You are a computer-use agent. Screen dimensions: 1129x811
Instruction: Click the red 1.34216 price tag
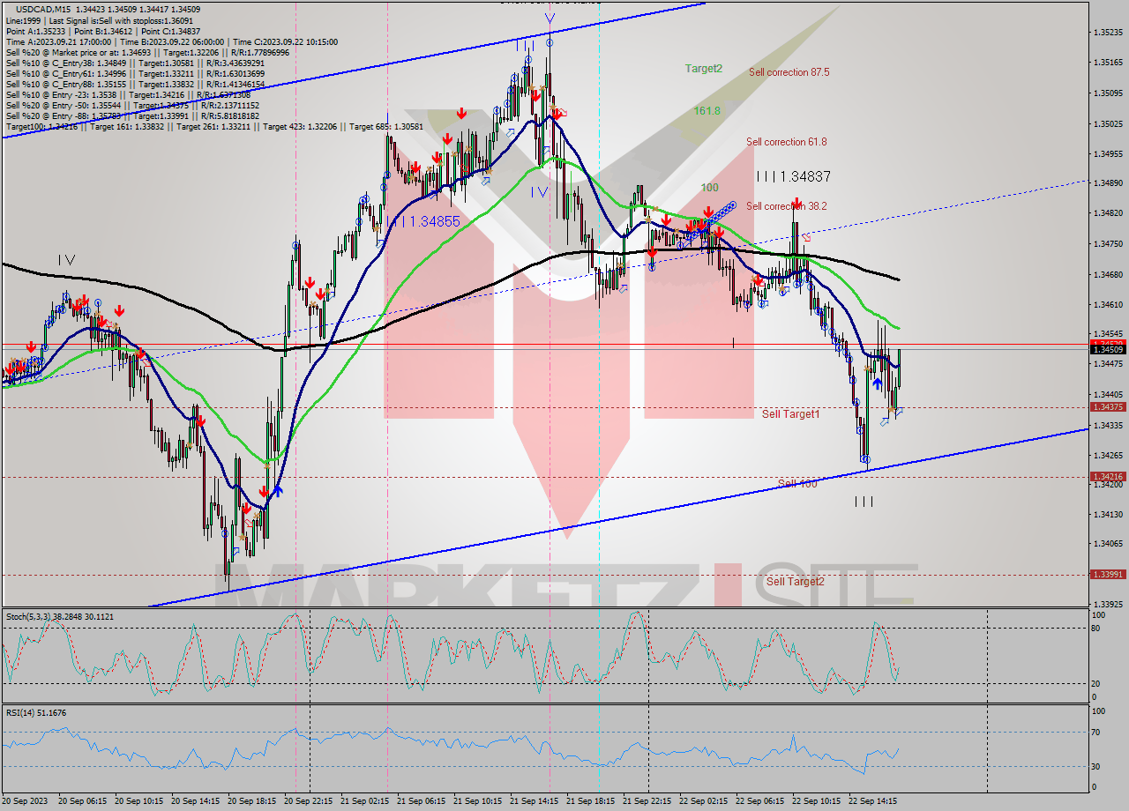tap(1108, 477)
